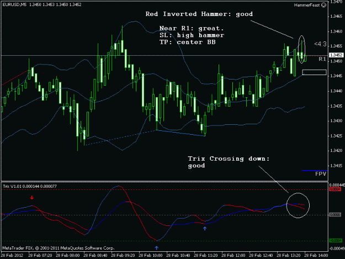Click the "Trix V1.01 0.000144 0.000077" indicator label
The width and height of the screenshot is (345, 259).
pyautogui.click(x=30, y=187)
